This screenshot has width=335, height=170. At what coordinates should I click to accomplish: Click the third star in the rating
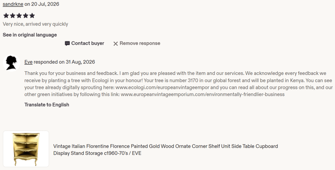19,16
